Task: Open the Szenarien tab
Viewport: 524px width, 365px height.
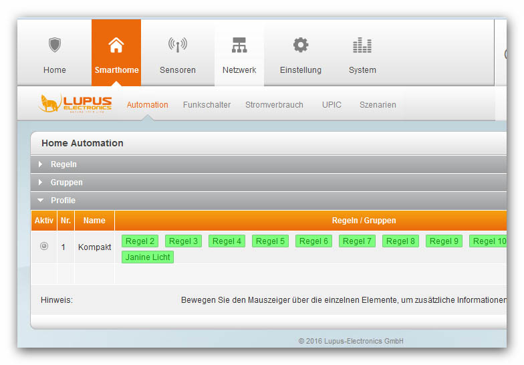Action: tap(378, 105)
